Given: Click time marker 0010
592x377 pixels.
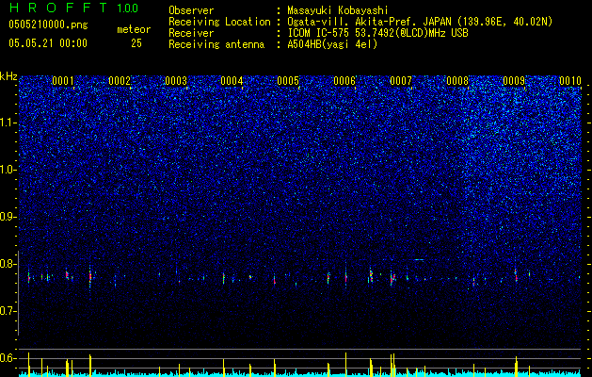Looking at the screenshot, I should click(569, 81).
